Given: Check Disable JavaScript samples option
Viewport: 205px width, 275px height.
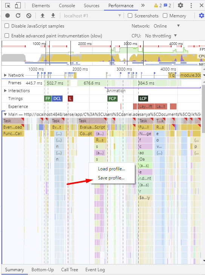Looking at the screenshot, I should [7, 26].
